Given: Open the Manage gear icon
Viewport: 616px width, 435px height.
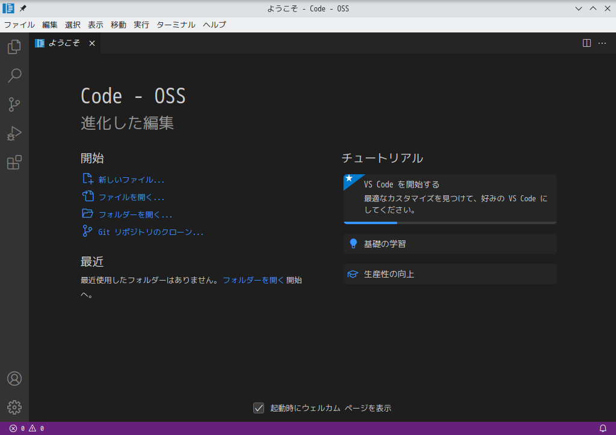Looking at the screenshot, I should (14, 407).
